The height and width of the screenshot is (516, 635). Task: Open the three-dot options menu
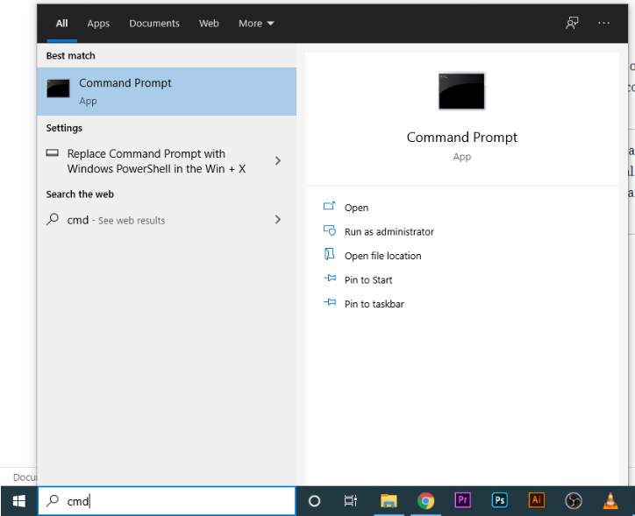(603, 24)
